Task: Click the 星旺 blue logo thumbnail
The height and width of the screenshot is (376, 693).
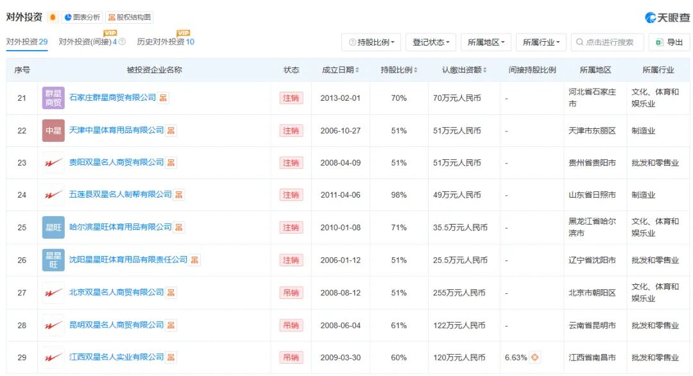Action: pos(53,227)
